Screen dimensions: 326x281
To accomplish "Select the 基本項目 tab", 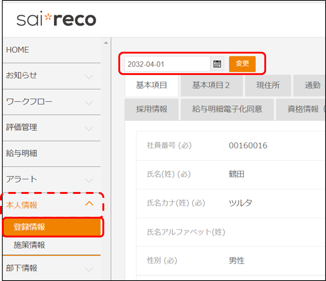I will (x=152, y=85).
